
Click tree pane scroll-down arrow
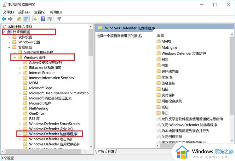pyautogui.click(x=91, y=147)
